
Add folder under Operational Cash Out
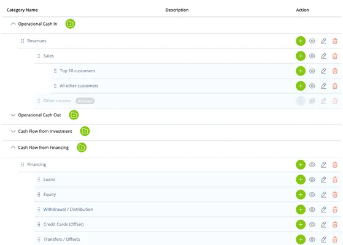point(74,115)
